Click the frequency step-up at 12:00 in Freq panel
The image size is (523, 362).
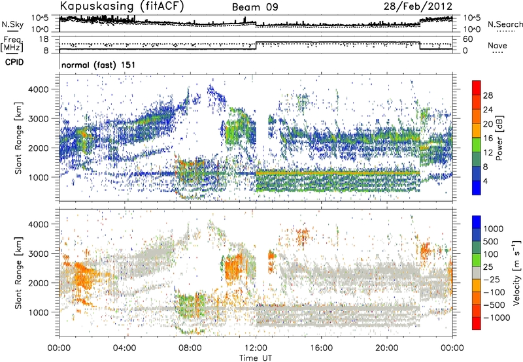click(256, 46)
